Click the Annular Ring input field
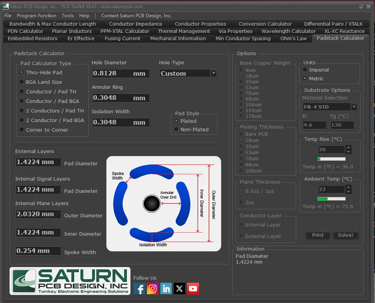Screen dimensions: 375x303 coord(121,98)
